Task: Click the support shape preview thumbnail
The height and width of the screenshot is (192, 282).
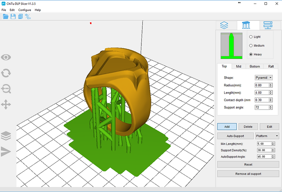Action: (x=231, y=46)
